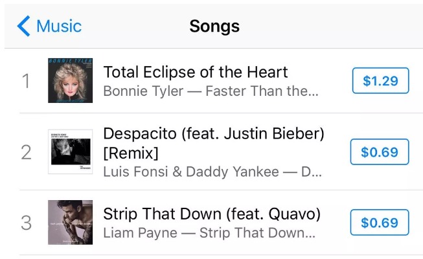The width and height of the screenshot is (423, 259).
Task: Select the Strip That Down (feat. Quavo) title
Action: click(212, 214)
